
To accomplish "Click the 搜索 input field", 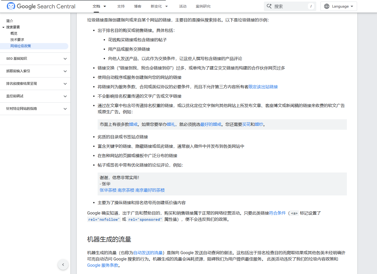I will (x=290, y=6).
